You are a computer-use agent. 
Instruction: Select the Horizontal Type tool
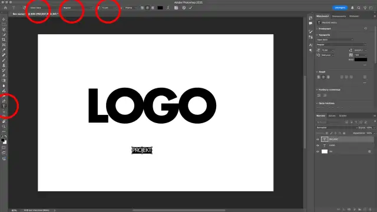pyautogui.click(x=4, y=106)
